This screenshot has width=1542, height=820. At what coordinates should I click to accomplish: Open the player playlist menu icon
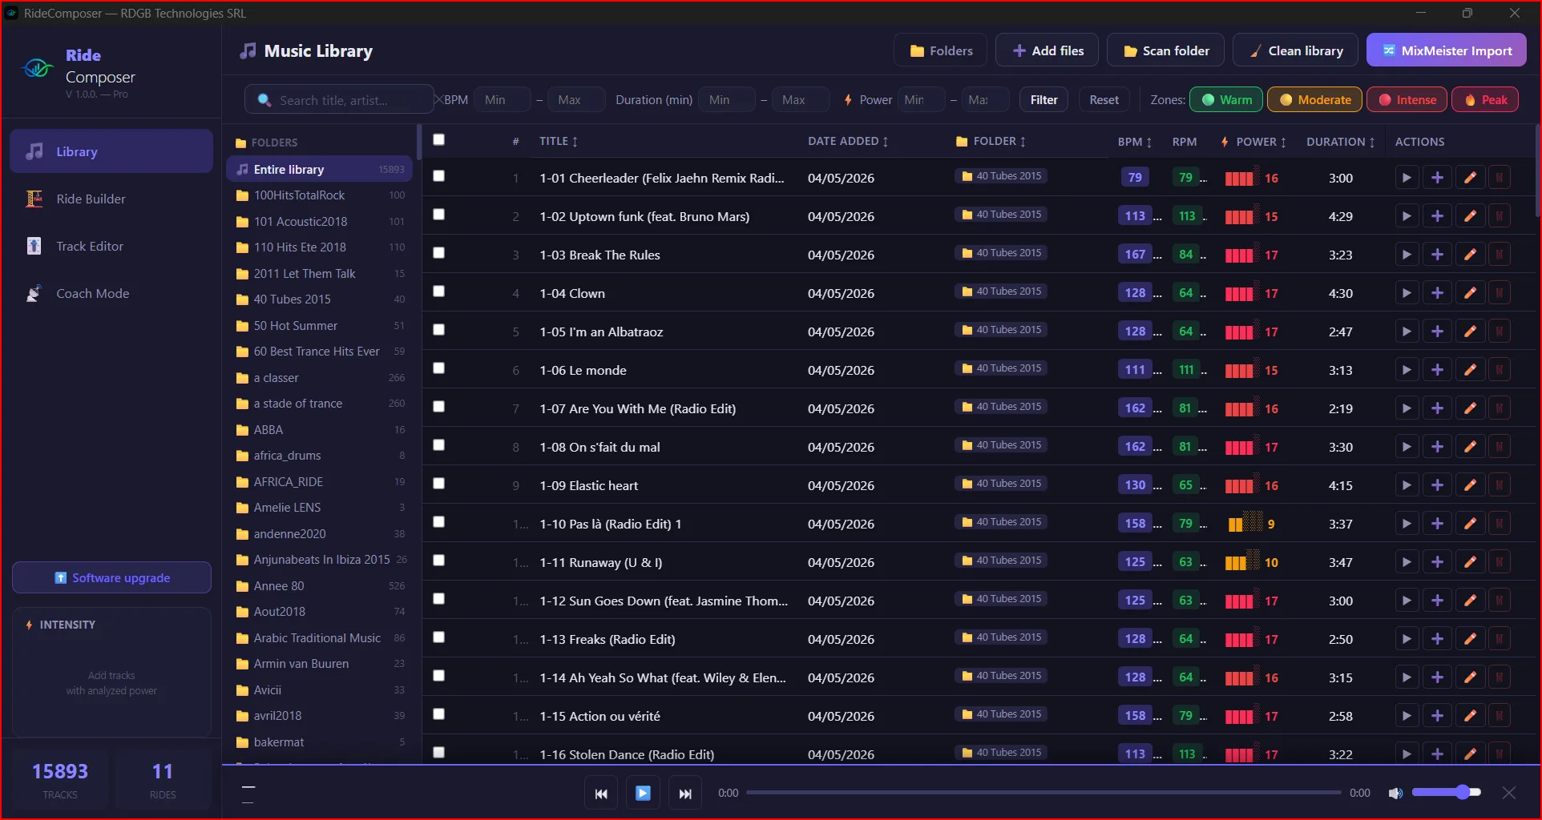248,794
